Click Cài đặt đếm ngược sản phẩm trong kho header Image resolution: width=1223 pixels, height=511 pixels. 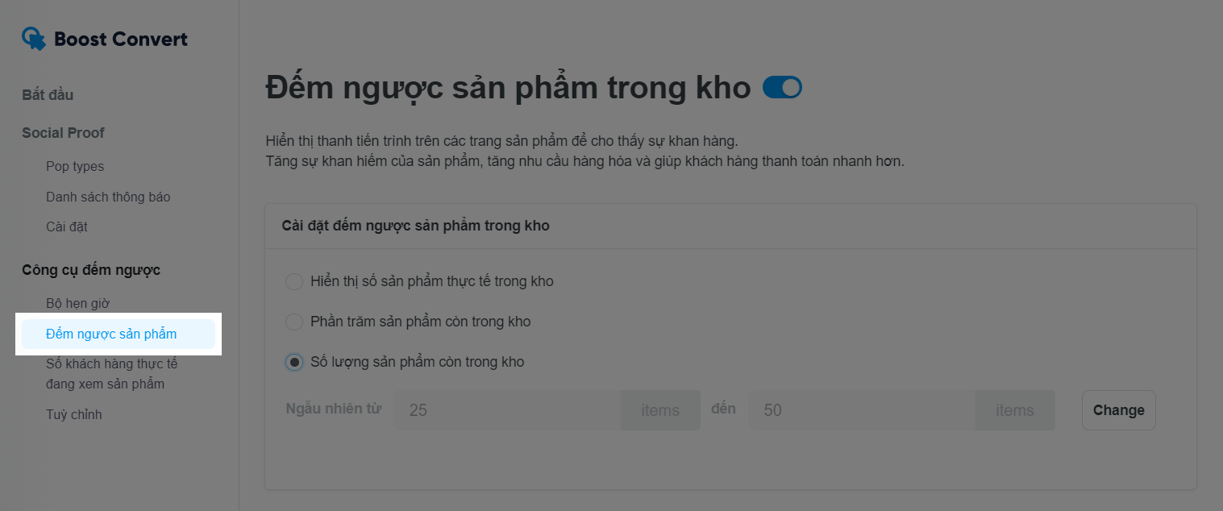pos(416,226)
